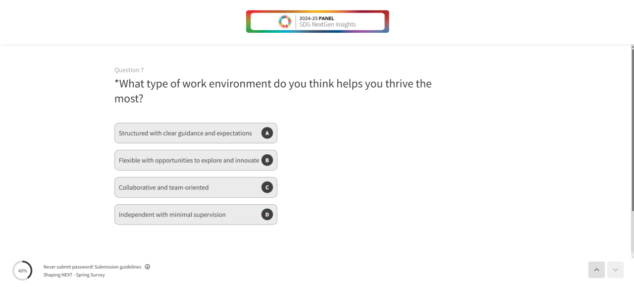Click the "2024-25 PANEL" header text

pyautogui.click(x=317, y=18)
